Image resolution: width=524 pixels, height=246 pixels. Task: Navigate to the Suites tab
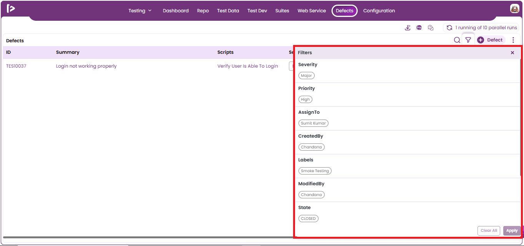[x=282, y=11]
